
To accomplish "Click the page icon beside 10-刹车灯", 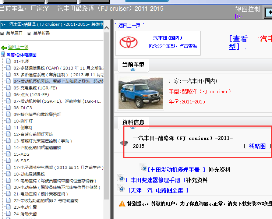I will tap(8, 121).
